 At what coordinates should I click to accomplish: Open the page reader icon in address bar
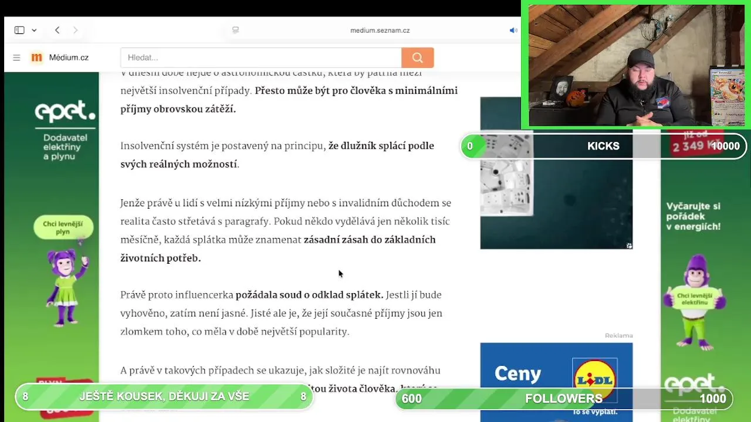click(235, 30)
